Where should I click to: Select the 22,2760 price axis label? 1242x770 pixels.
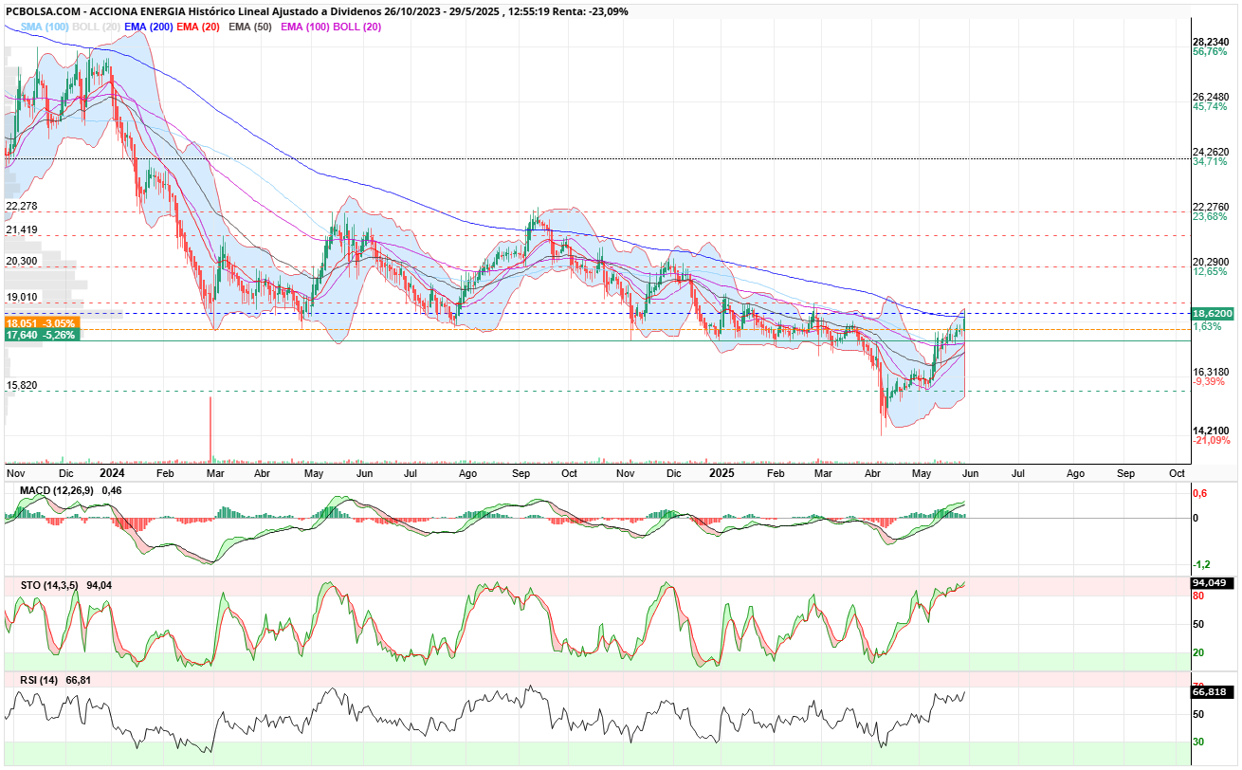(x=1211, y=207)
